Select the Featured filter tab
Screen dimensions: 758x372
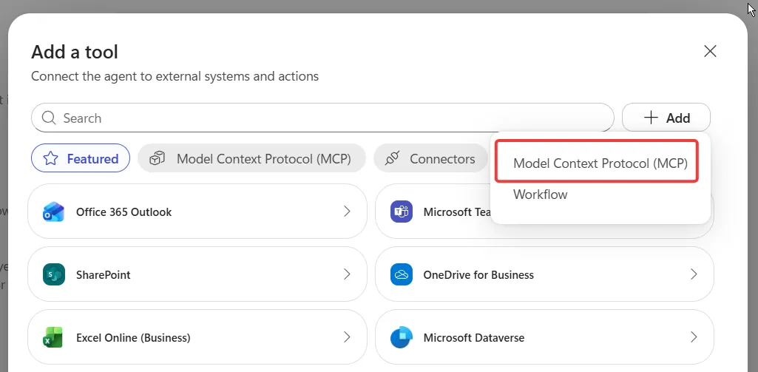(81, 158)
